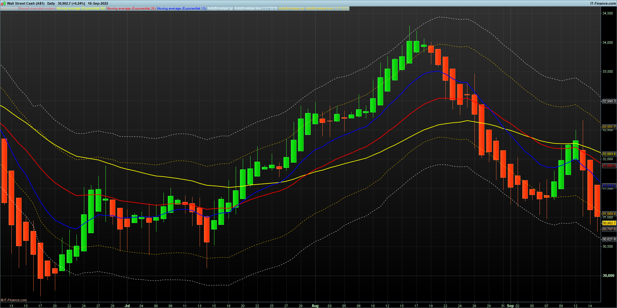
Task: Click the white AutoEnvelope up label
Action: tap(220, 9)
